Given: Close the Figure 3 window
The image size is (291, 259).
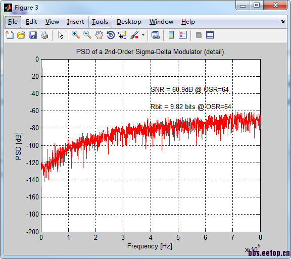Looking at the screenshot, I should coord(275,5).
